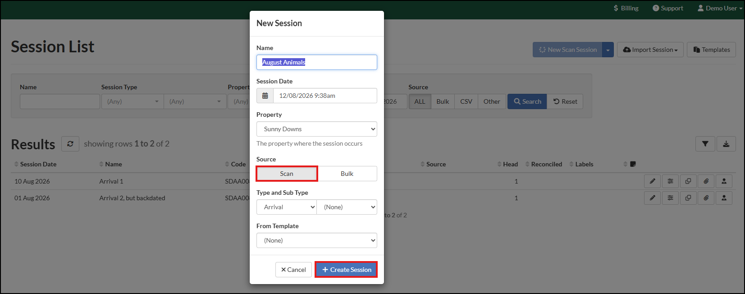Open the Arrival type dropdown
The image size is (745, 294).
pyautogui.click(x=287, y=207)
